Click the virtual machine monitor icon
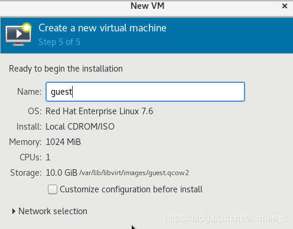 [x=18, y=35]
